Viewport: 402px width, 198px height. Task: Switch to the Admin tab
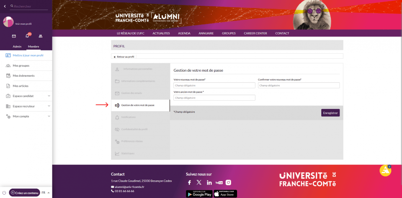tap(17, 47)
